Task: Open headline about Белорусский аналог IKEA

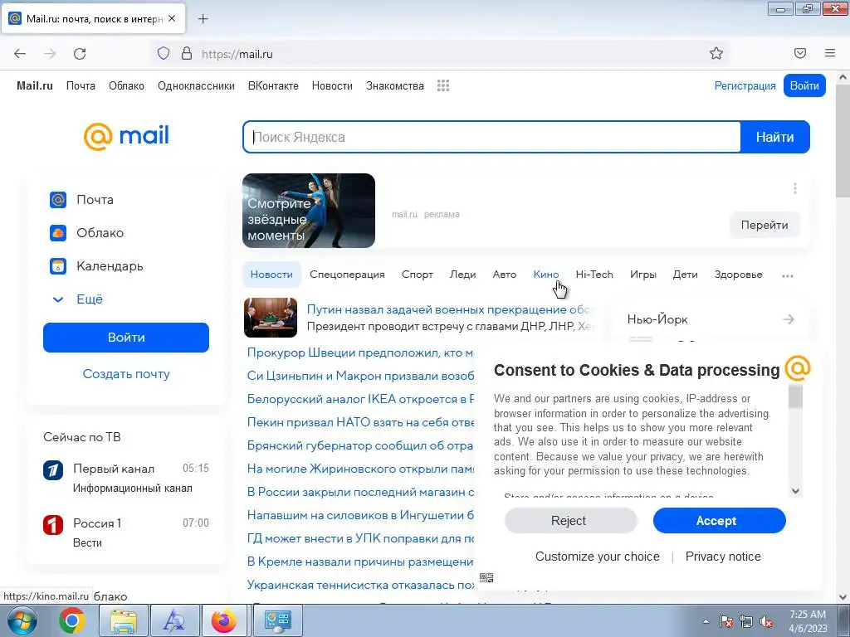Action: coord(360,399)
